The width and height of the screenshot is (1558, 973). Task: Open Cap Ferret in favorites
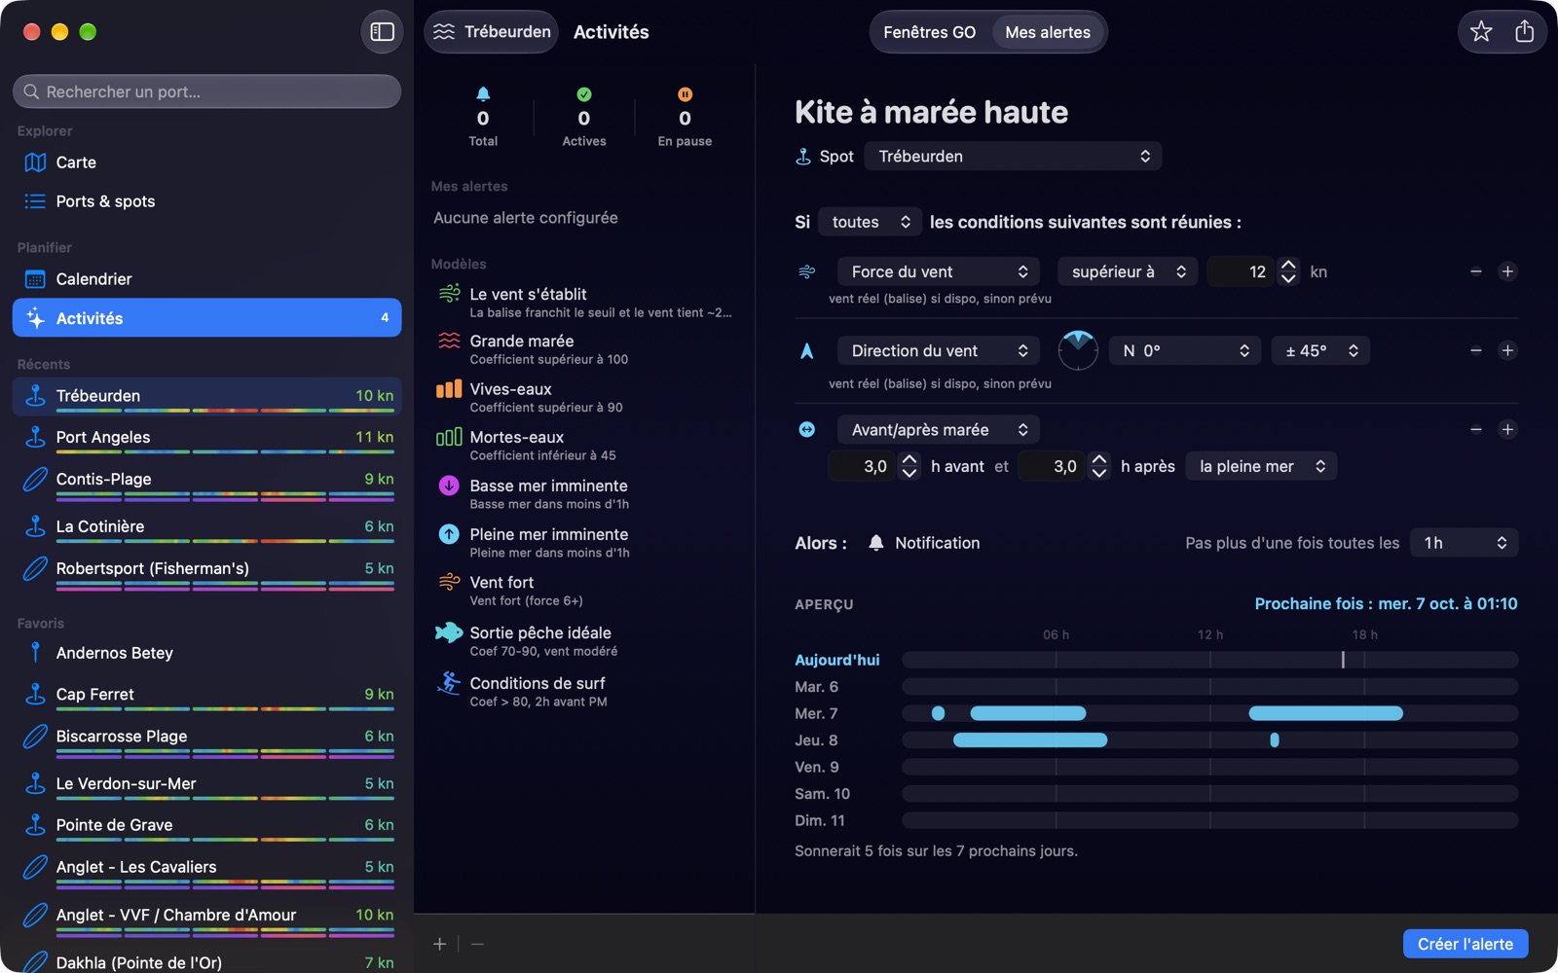[206, 695]
